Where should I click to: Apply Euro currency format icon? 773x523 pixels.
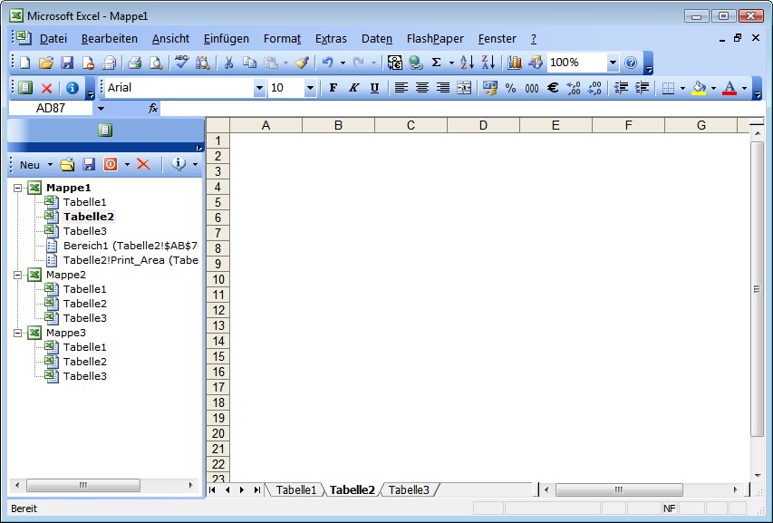click(x=553, y=88)
